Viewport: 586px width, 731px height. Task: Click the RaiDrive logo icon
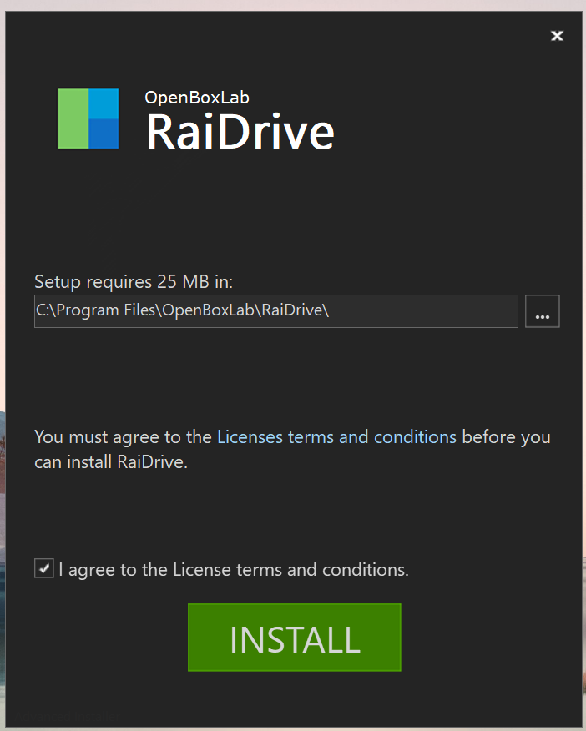[88, 118]
